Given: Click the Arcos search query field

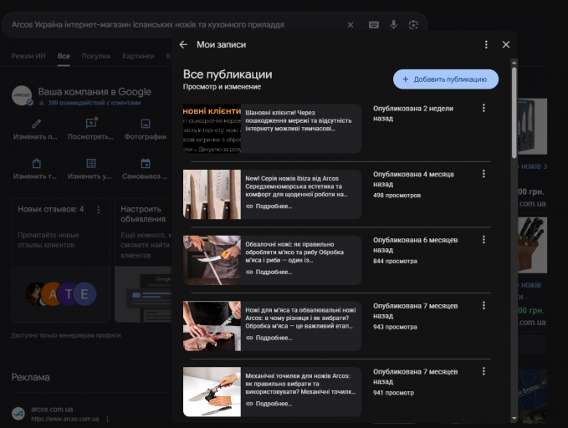Looking at the screenshot, I should [148, 24].
